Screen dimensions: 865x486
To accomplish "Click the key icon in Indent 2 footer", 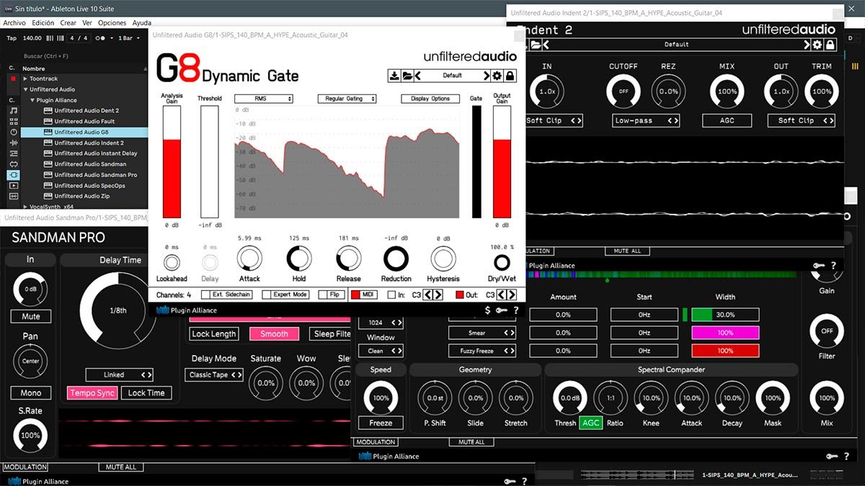I will click(819, 266).
